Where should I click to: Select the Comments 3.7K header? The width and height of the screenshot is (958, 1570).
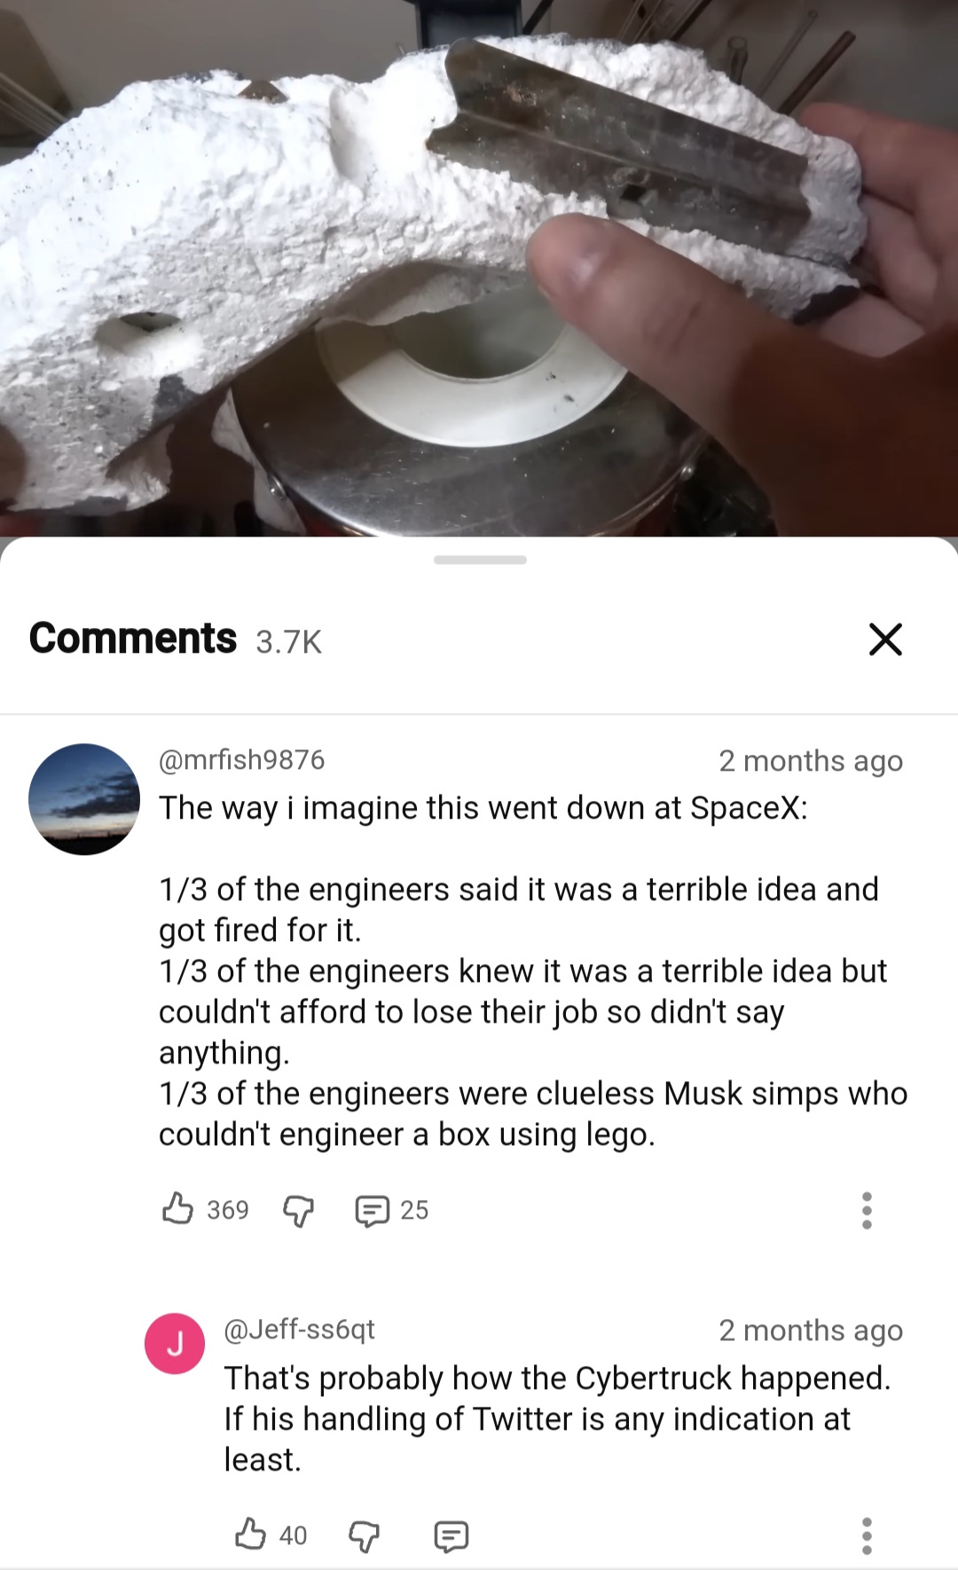point(176,639)
